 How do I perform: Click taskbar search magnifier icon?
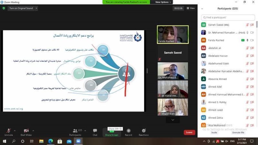[14, 141]
